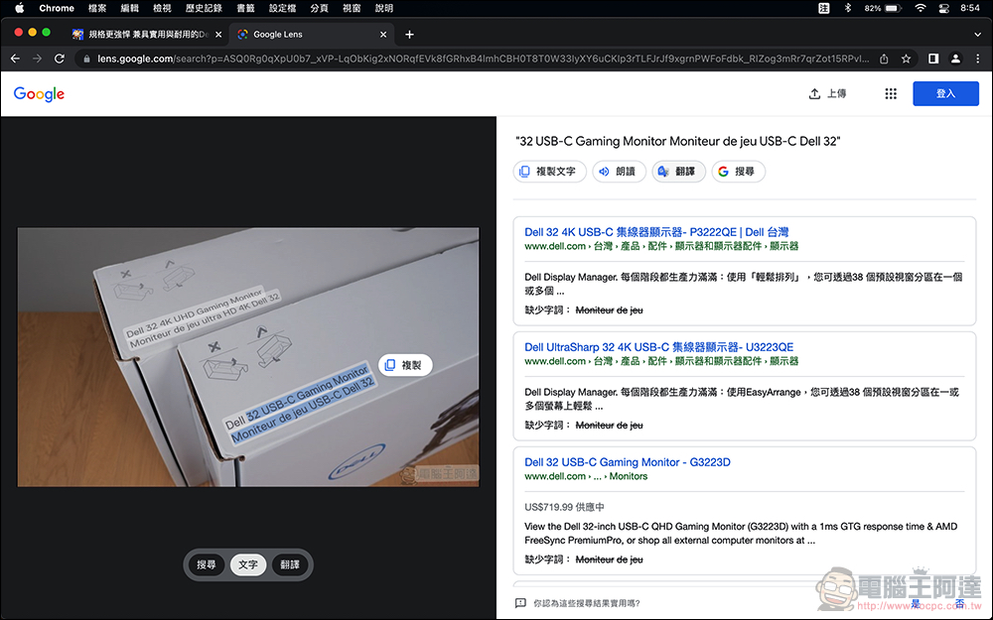993x620 pixels.
Task: Open the Chrome application menu
Action: point(57,8)
